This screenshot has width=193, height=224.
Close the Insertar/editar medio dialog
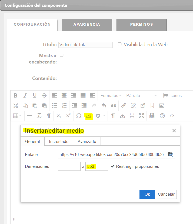[x=174, y=131]
